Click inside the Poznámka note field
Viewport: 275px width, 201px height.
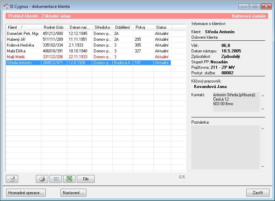225,147
